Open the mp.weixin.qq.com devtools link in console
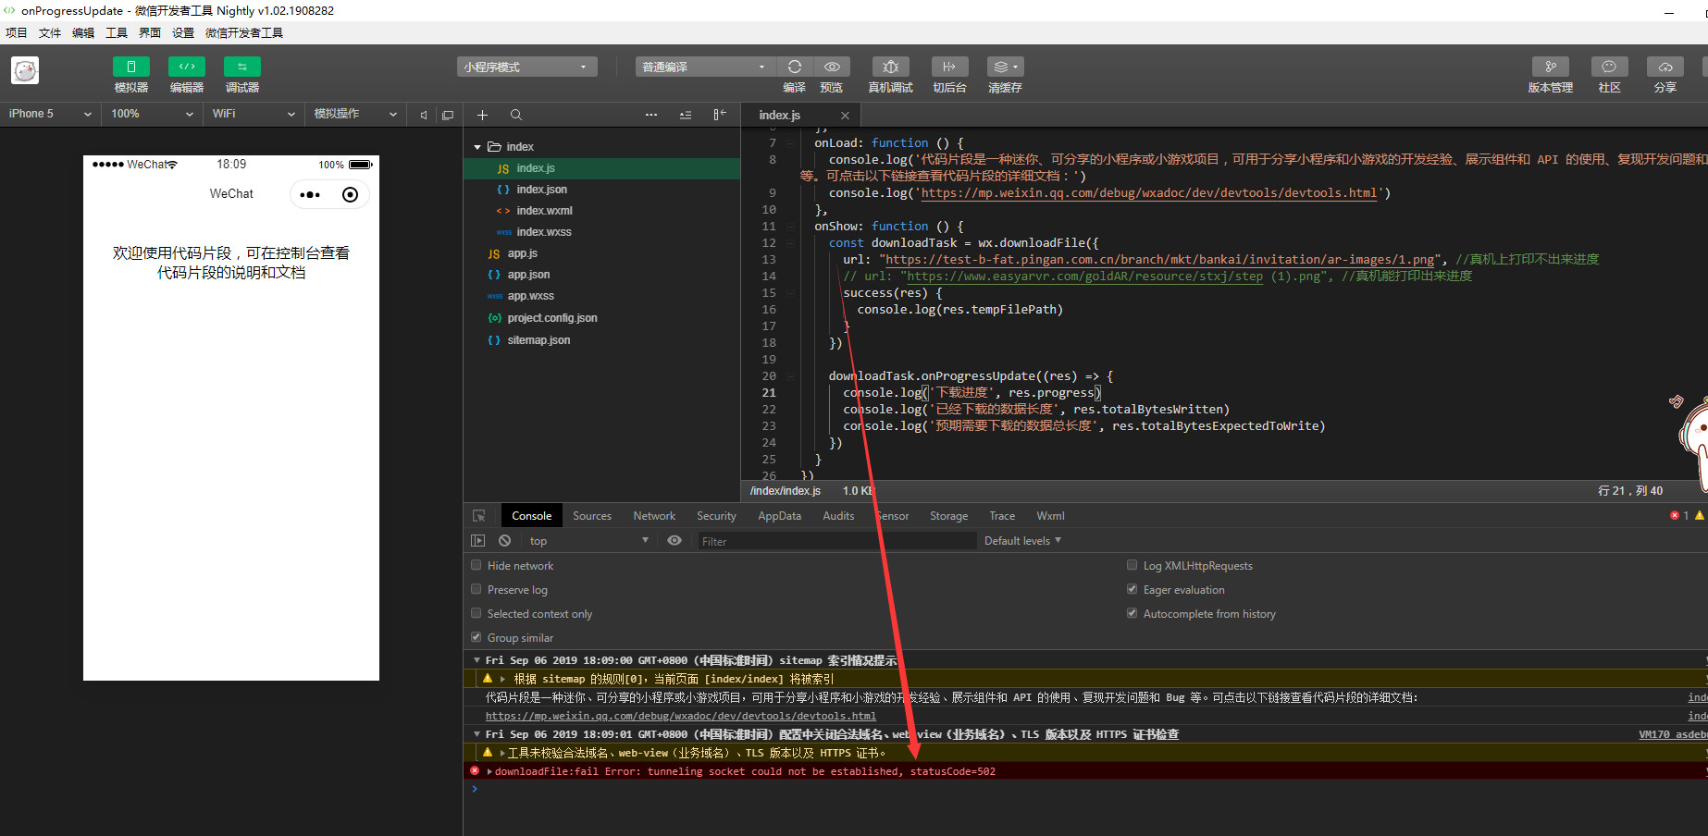 (681, 716)
